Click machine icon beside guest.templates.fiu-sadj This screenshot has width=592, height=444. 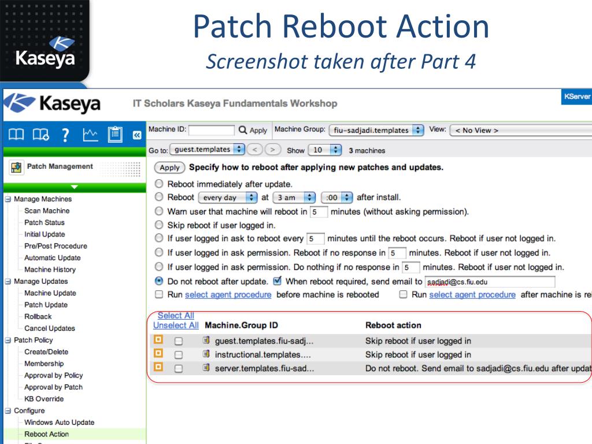click(206, 340)
